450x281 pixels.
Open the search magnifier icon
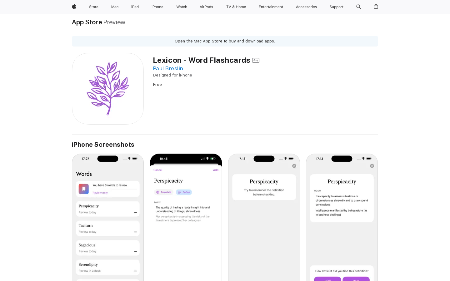point(358,7)
